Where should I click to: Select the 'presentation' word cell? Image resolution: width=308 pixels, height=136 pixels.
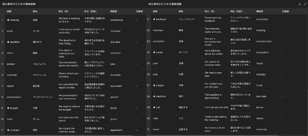(x=14, y=97)
